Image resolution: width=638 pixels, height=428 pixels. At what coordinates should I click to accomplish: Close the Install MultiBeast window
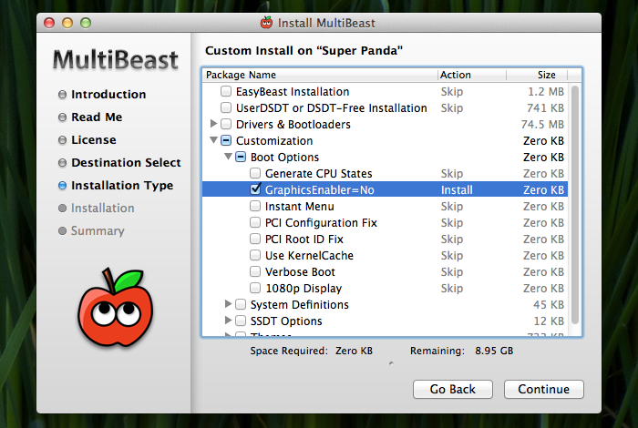coord(49,23)
